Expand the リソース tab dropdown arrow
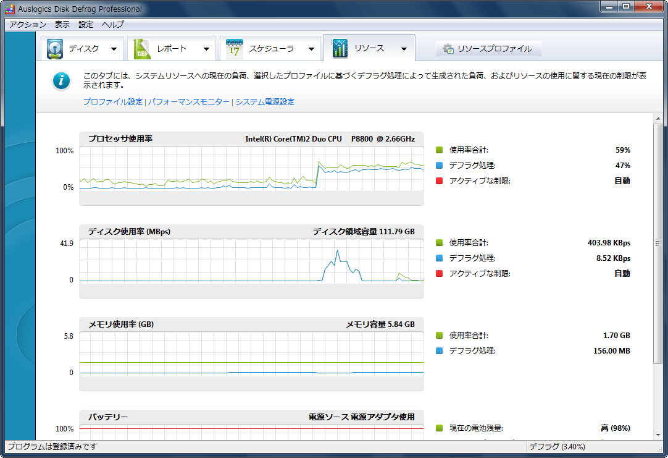Screen dimensions: 668x458 point(404,49)
